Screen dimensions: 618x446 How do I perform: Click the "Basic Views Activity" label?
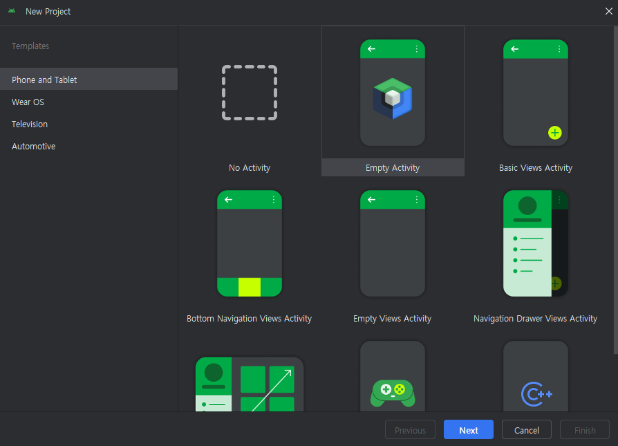pos(536,168)
